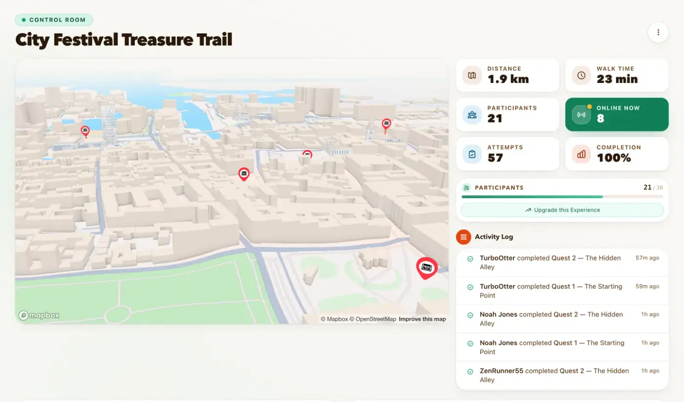Click the Online Now broadcast icon
Viewport: 684px width, 402px height.
pyautogui.click(x=581, y=115)
